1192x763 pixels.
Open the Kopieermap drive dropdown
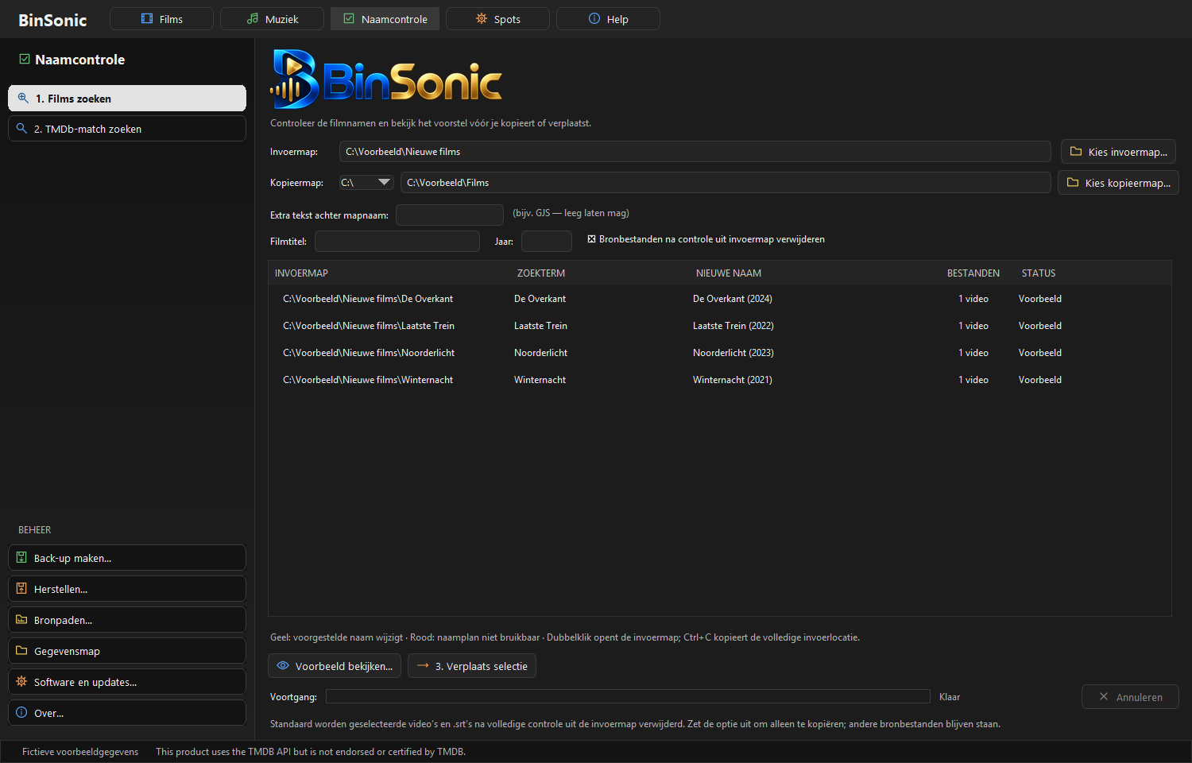click(366, 183)
